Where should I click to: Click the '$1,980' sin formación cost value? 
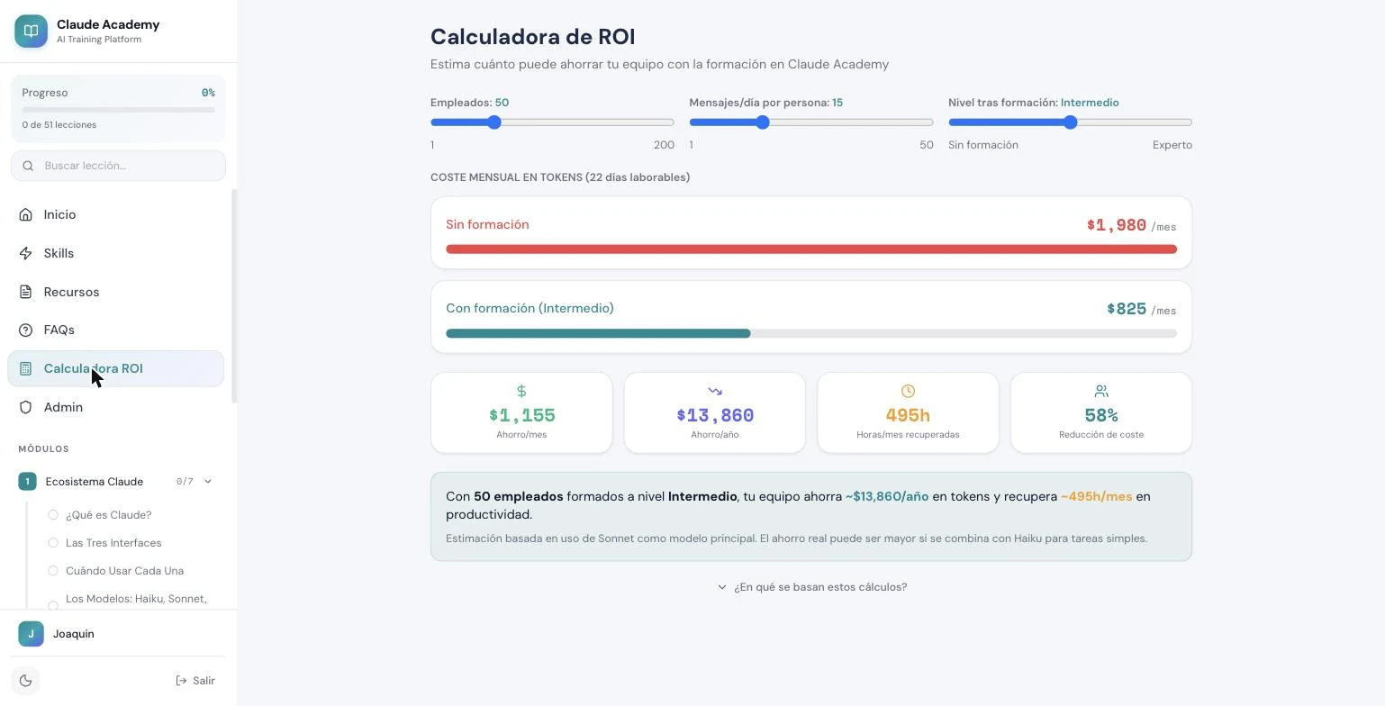1117,225
